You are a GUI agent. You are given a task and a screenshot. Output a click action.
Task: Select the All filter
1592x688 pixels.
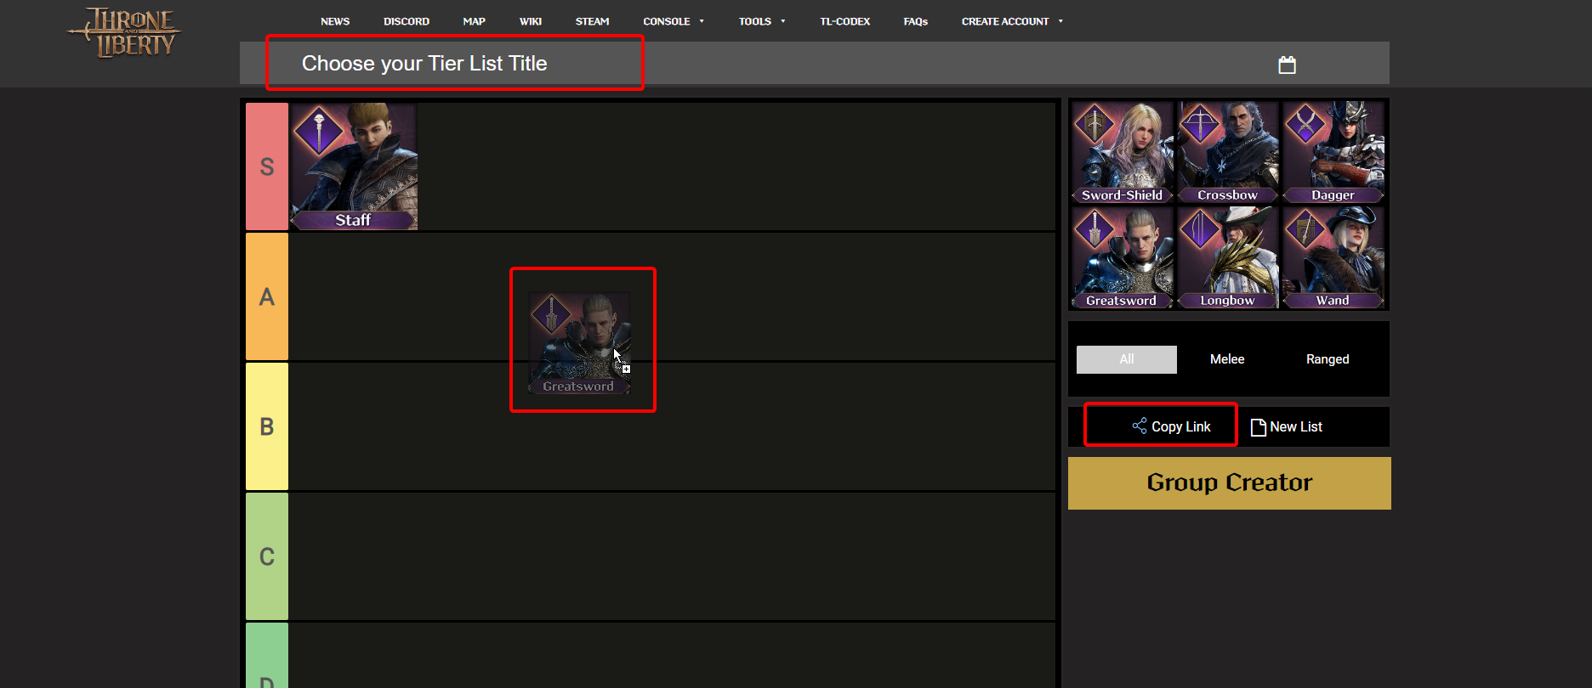click(1127, 359)
